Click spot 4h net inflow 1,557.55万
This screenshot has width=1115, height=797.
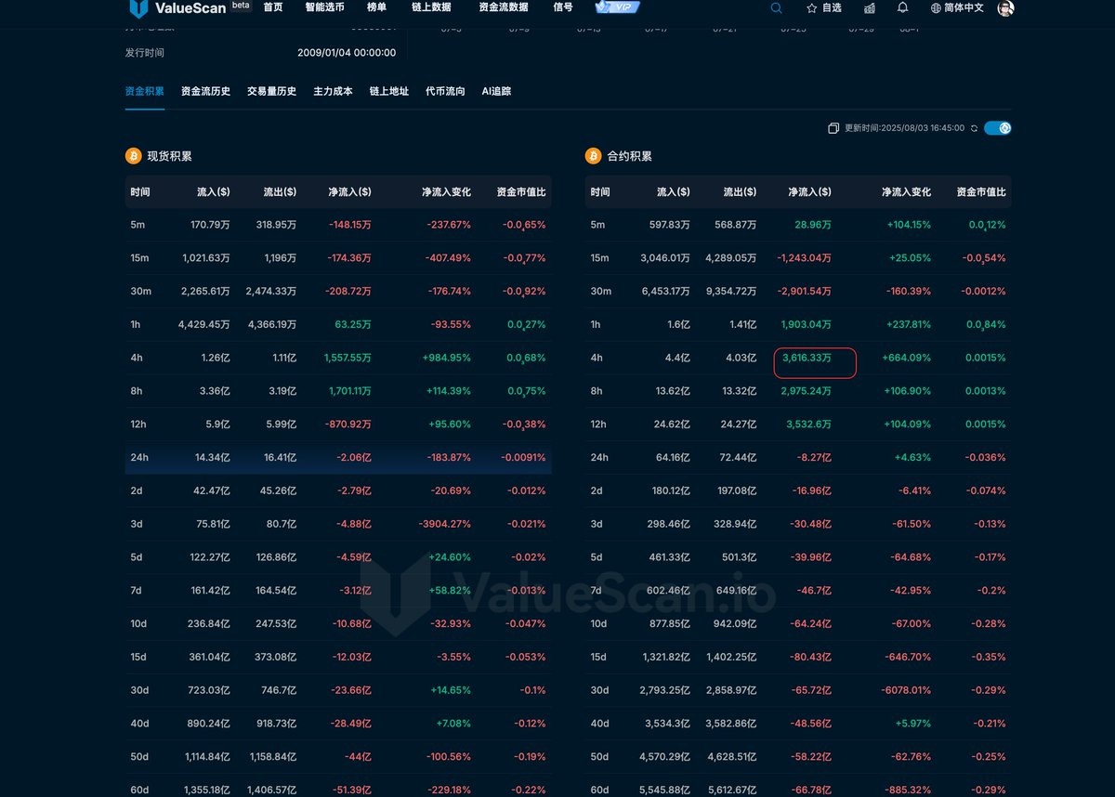(x=348, y=358)
